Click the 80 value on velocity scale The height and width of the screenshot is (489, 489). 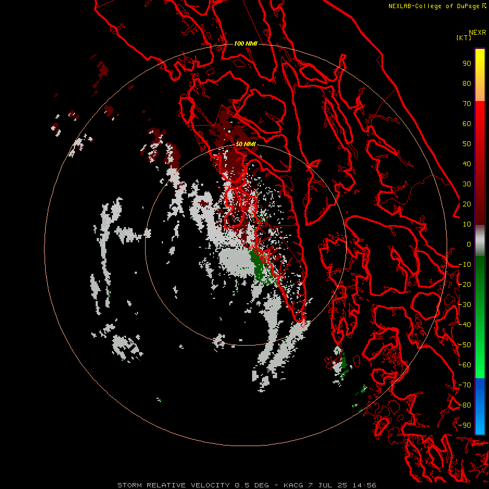[x=467, y=84]
